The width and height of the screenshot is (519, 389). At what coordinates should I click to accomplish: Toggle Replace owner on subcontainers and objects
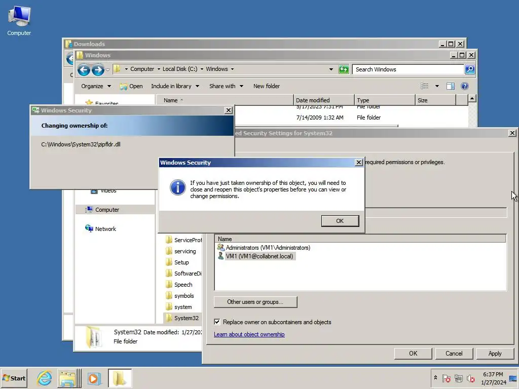(217, 322)
